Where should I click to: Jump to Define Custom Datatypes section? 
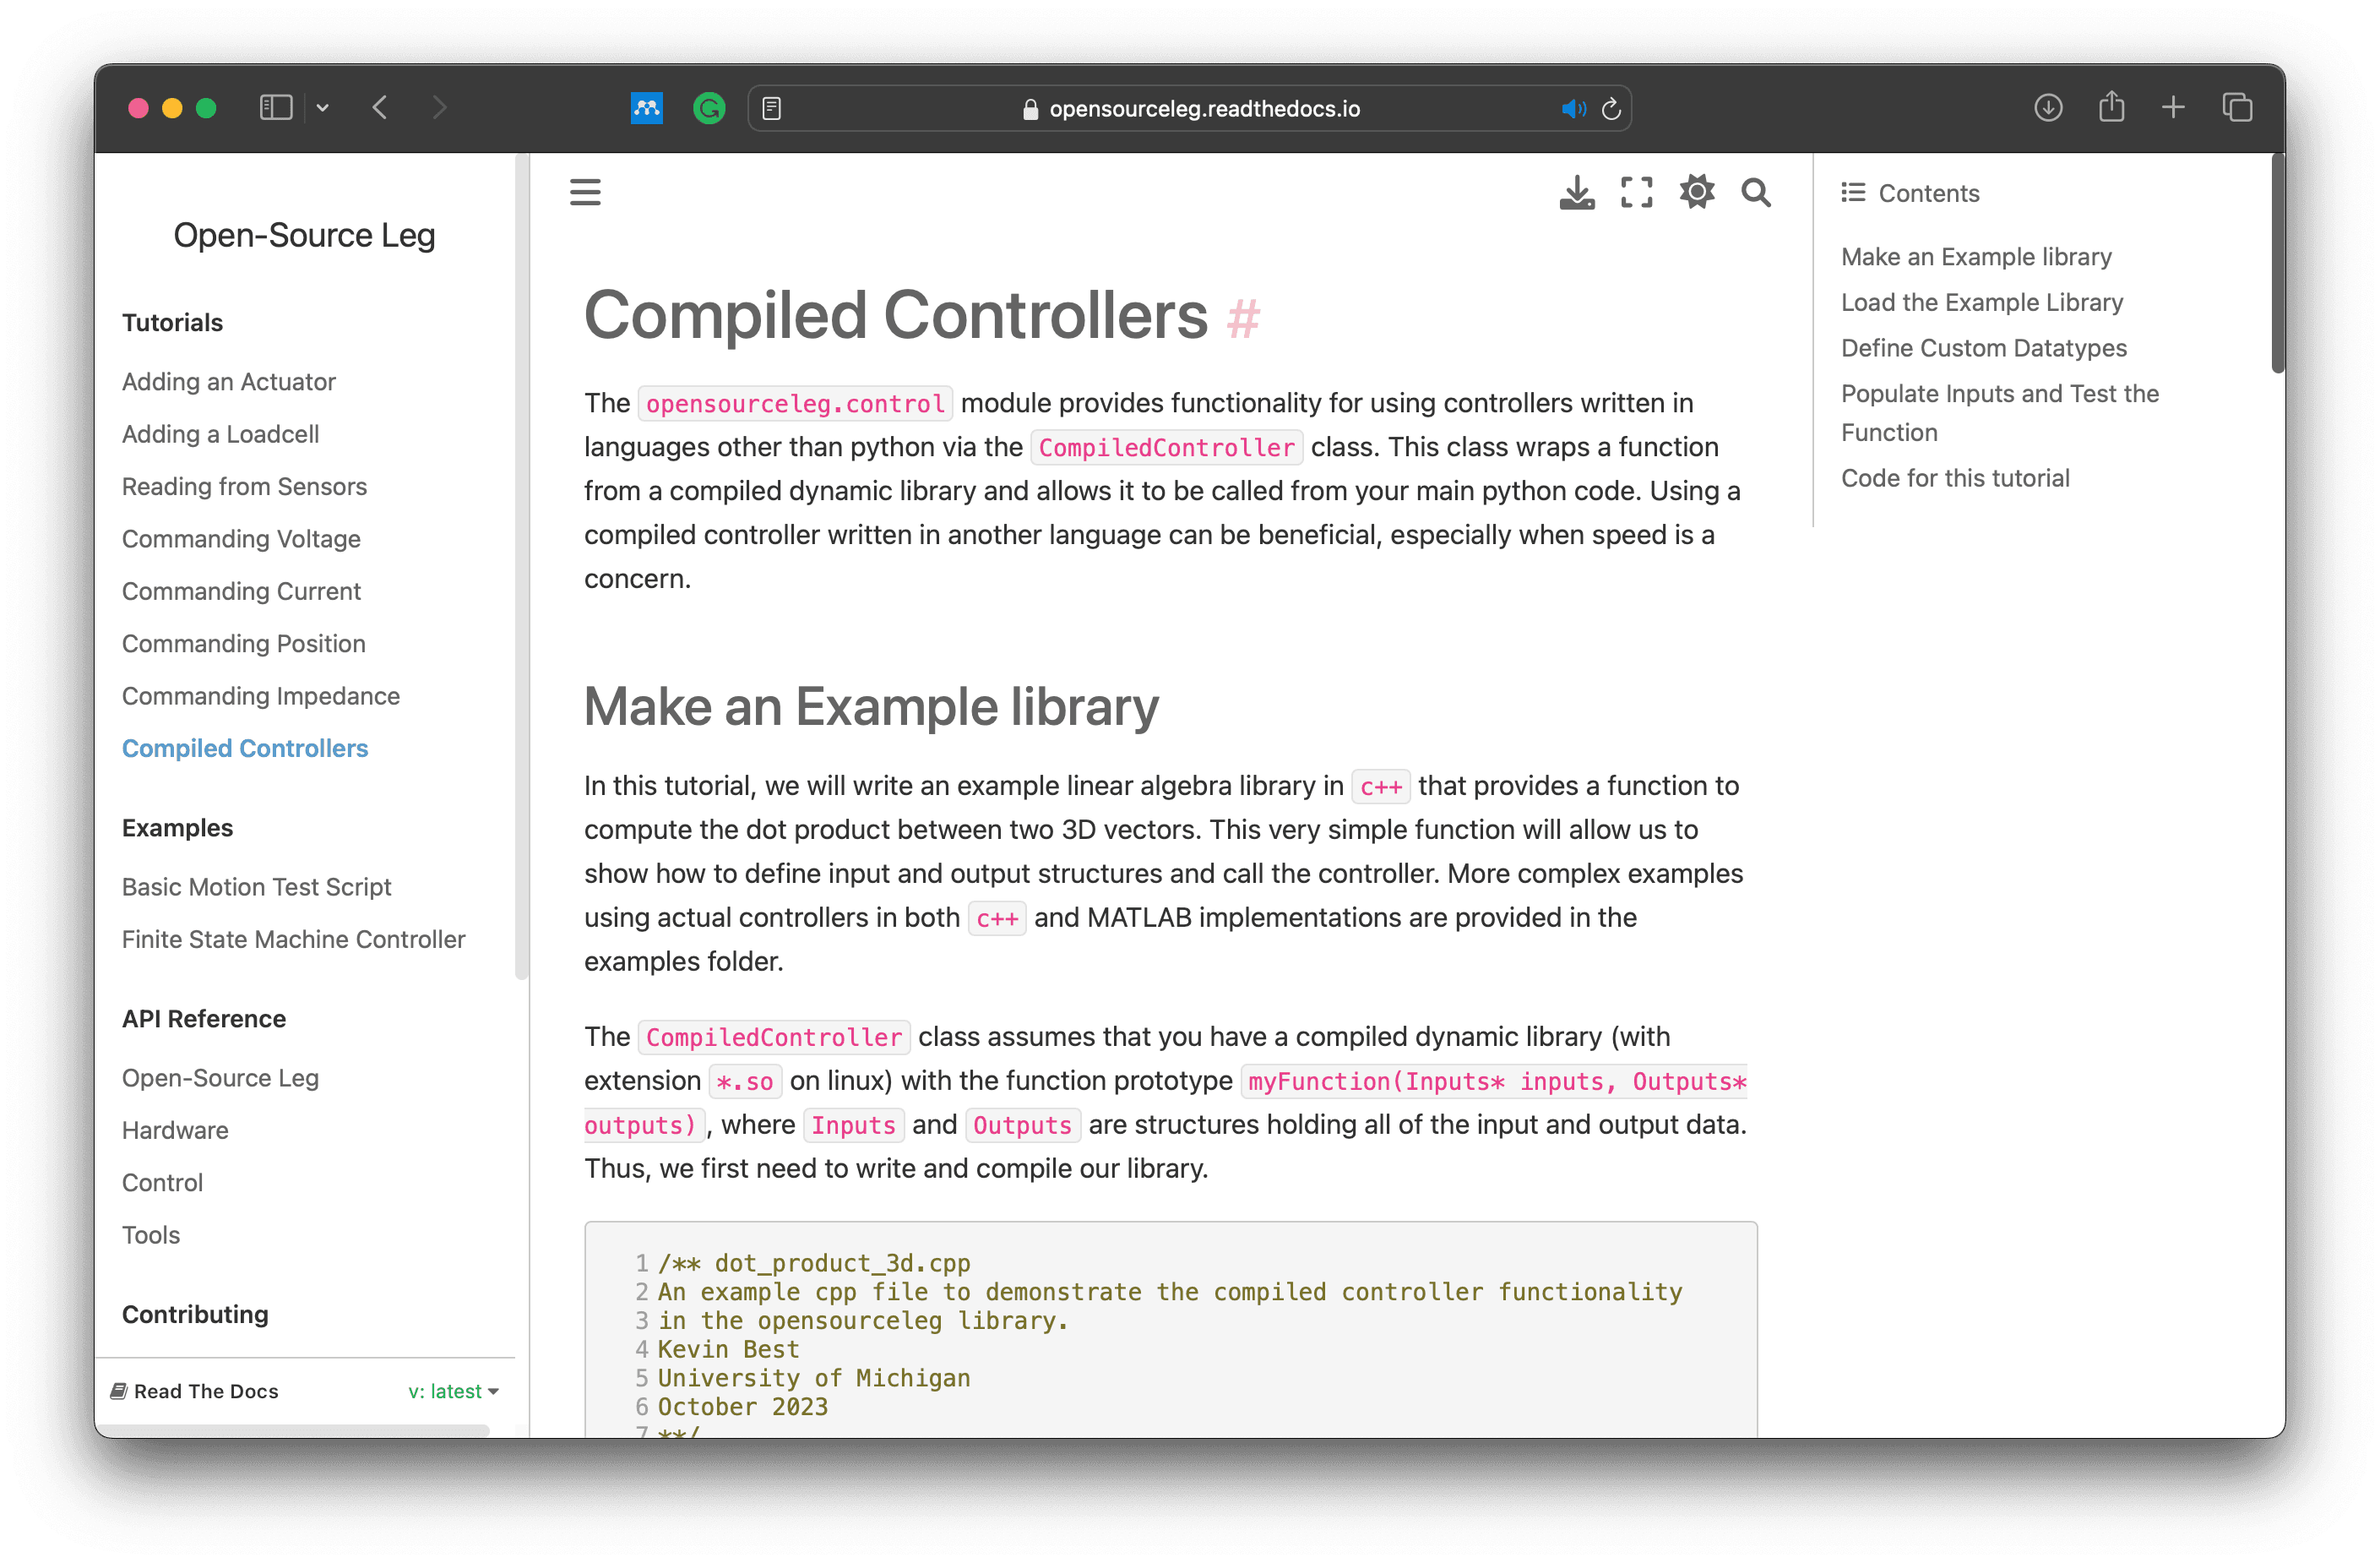coord(1984,348)
